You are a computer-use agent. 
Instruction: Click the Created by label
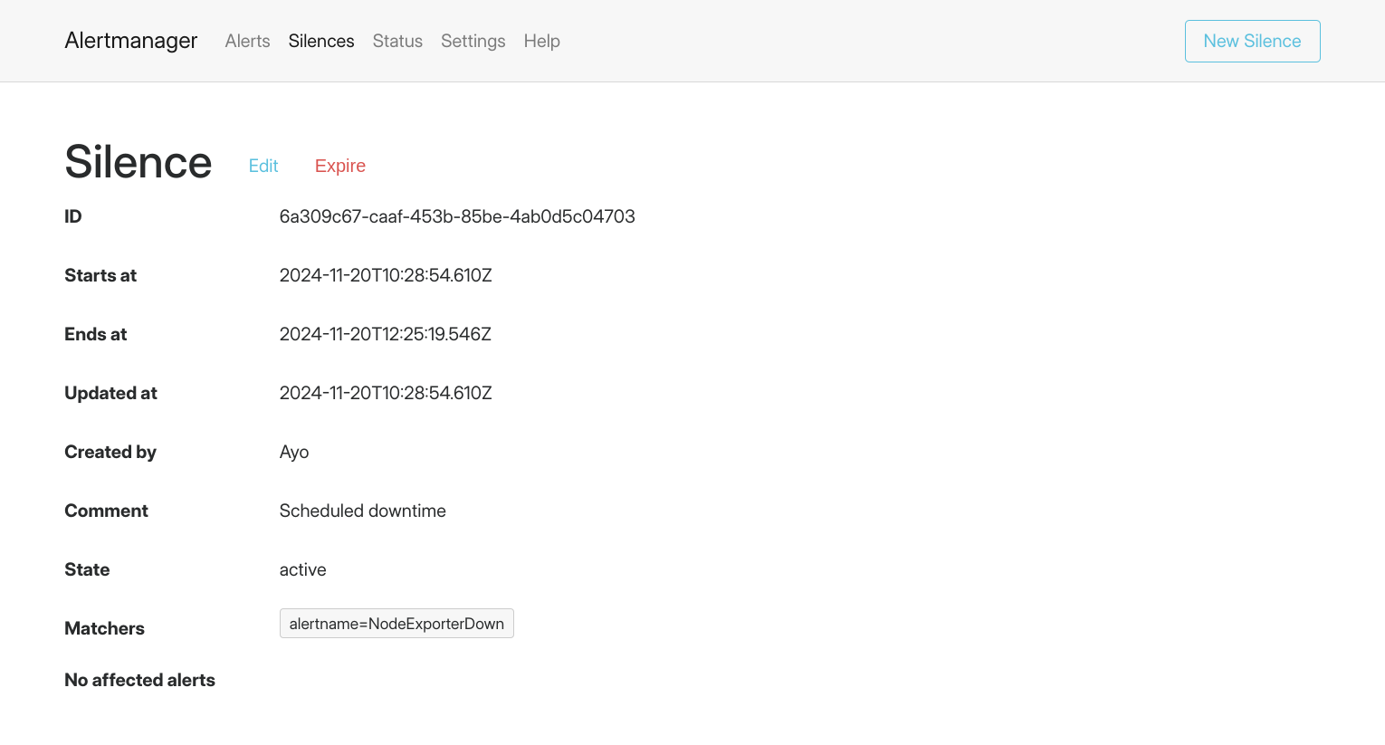(x=110, y=452)
